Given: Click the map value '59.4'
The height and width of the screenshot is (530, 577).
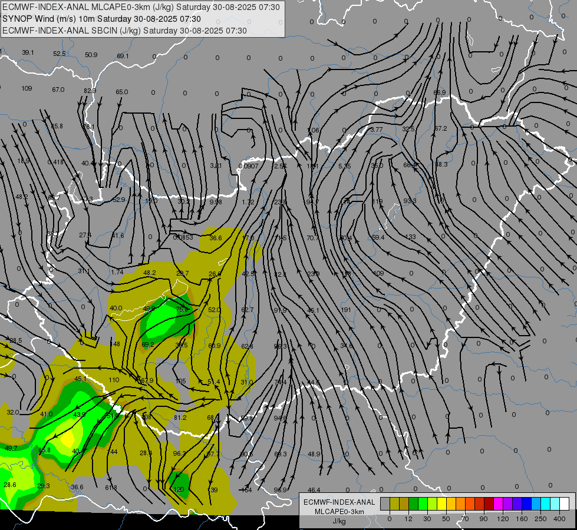Looking at the screenshot, I should coord(378,237).
